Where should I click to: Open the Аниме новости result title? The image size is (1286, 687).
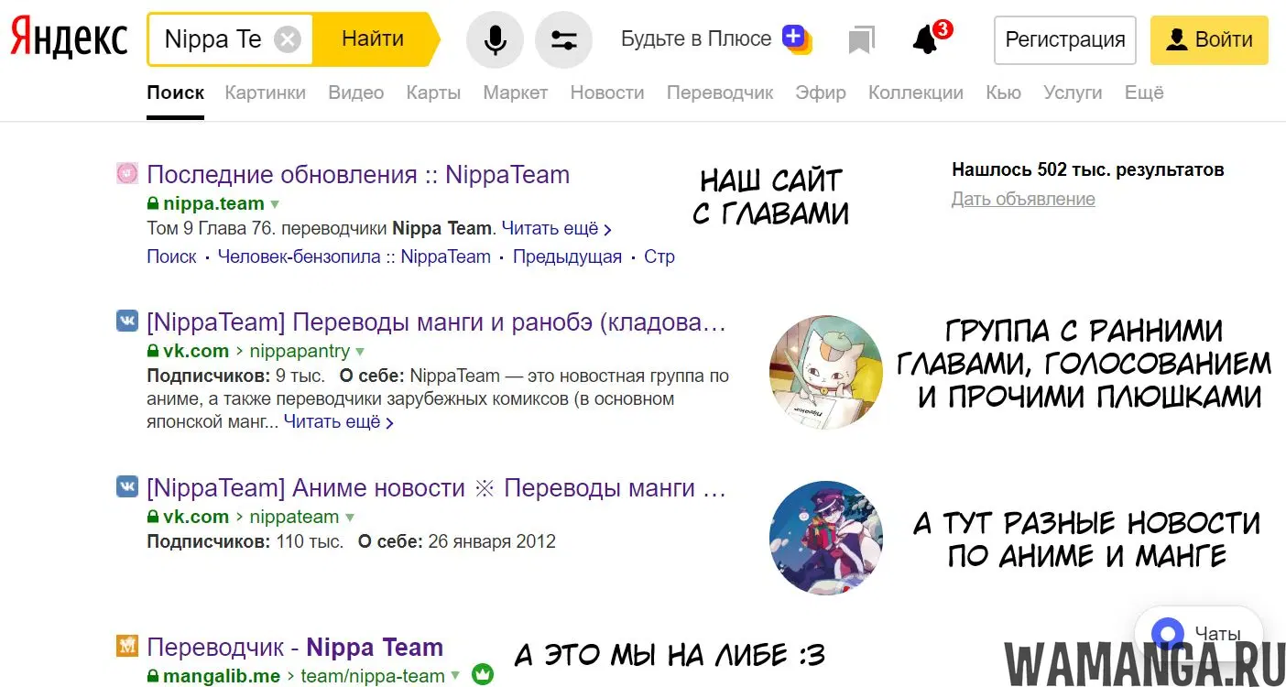[x=437, y=487]
